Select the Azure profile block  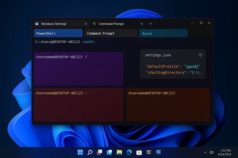164,33
